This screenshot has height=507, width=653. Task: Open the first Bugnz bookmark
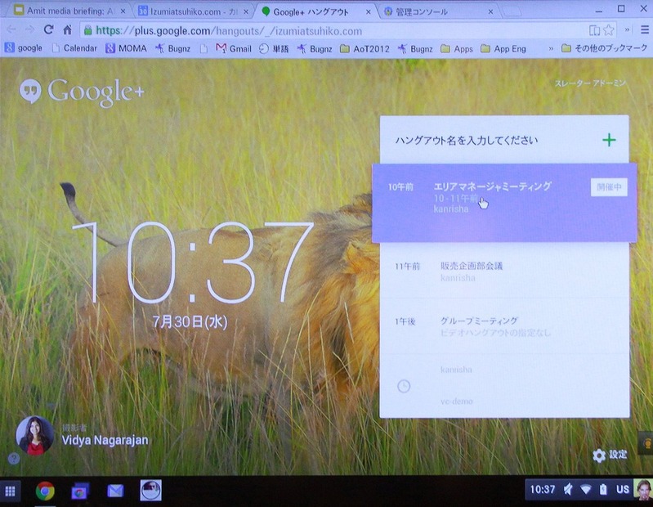click(172, 49)
